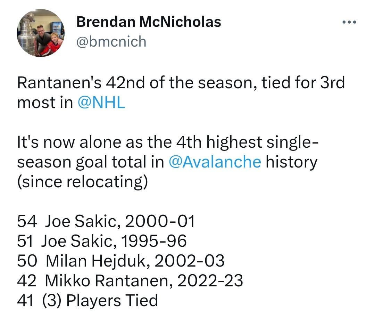Click the "42 Mikko Rantanen, 2022-23" line
Viewport: 375px width, 318px height.
130,280
